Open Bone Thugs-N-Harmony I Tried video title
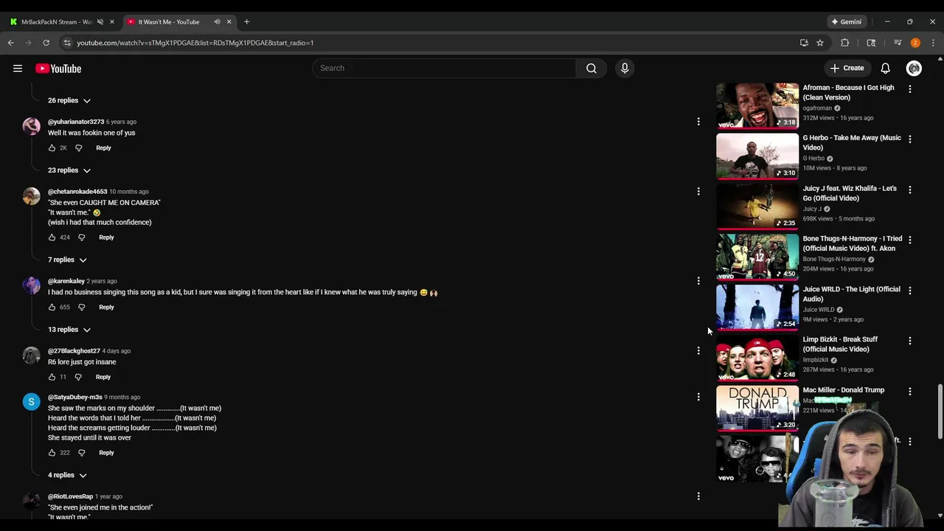 (x=852, y=243)
